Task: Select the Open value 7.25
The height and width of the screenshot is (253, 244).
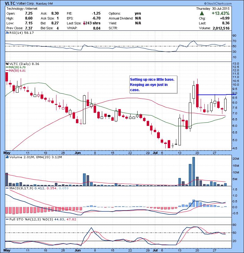Action: click(x=29, y=13)
